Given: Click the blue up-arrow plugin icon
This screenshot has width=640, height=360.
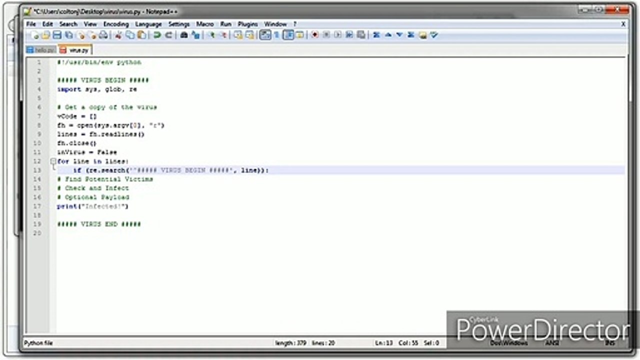Looking at the screenshot, I should (x=388, y=35).
